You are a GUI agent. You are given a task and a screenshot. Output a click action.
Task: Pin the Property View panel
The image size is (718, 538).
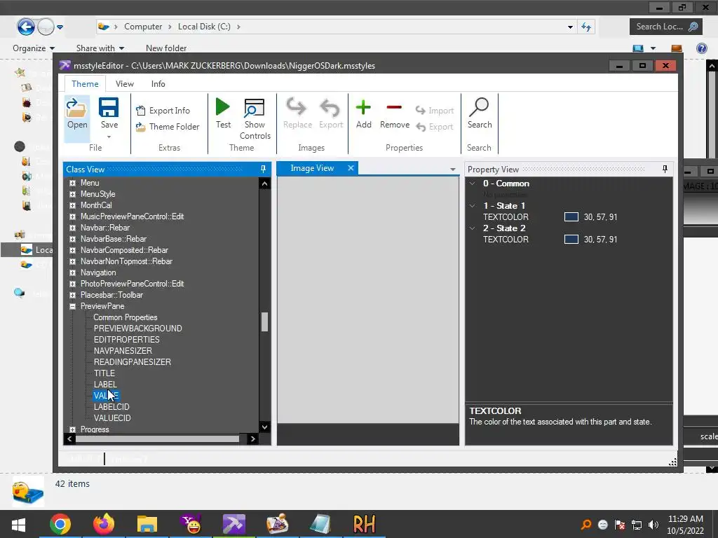(665, 170)
